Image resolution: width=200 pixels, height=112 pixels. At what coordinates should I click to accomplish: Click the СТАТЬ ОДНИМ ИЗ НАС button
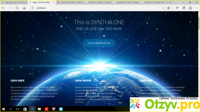pos(99,43)
